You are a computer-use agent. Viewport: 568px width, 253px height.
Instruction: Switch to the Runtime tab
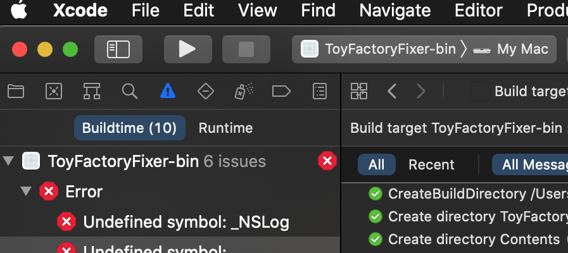[x=225, y=128]
